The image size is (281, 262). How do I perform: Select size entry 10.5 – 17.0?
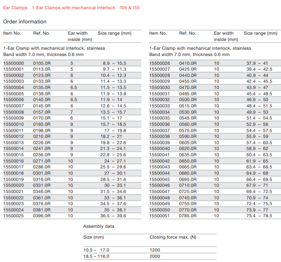click(96, 250)
